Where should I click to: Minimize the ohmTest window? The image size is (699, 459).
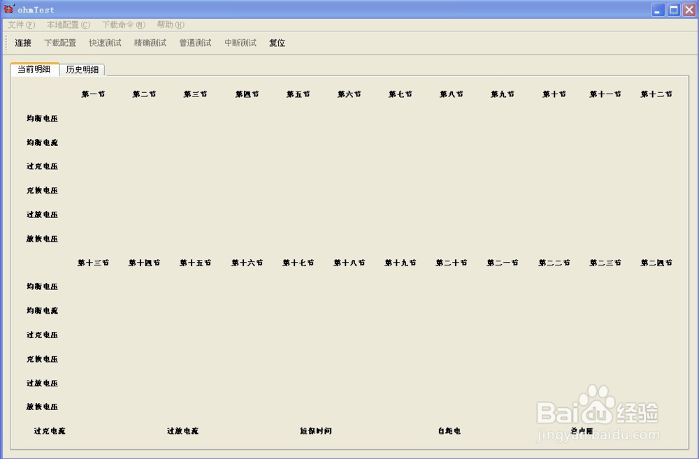pyautogui.click(x=658, y=10)
